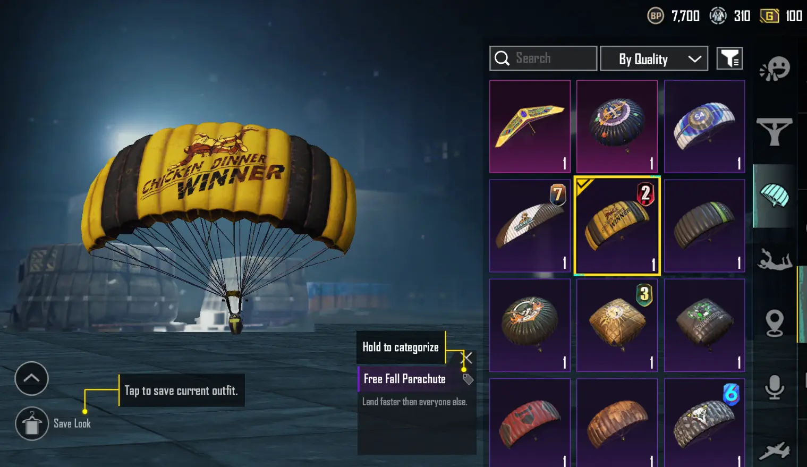Open the outfit hanger category
Viewport: 807px width, 467px height.
775,131
